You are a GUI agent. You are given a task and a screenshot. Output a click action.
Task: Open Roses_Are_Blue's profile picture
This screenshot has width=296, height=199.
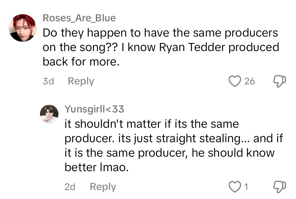point(22,28)
